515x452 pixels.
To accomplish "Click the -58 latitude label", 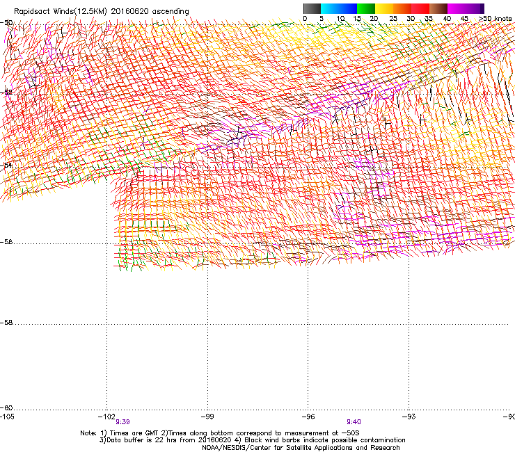I will (x=6, y=323).
